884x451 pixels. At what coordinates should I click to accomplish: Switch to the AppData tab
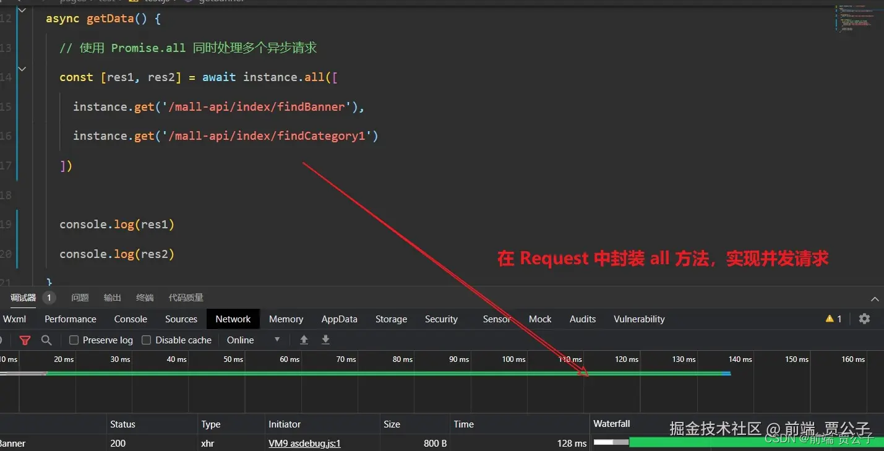coord(339,319)
